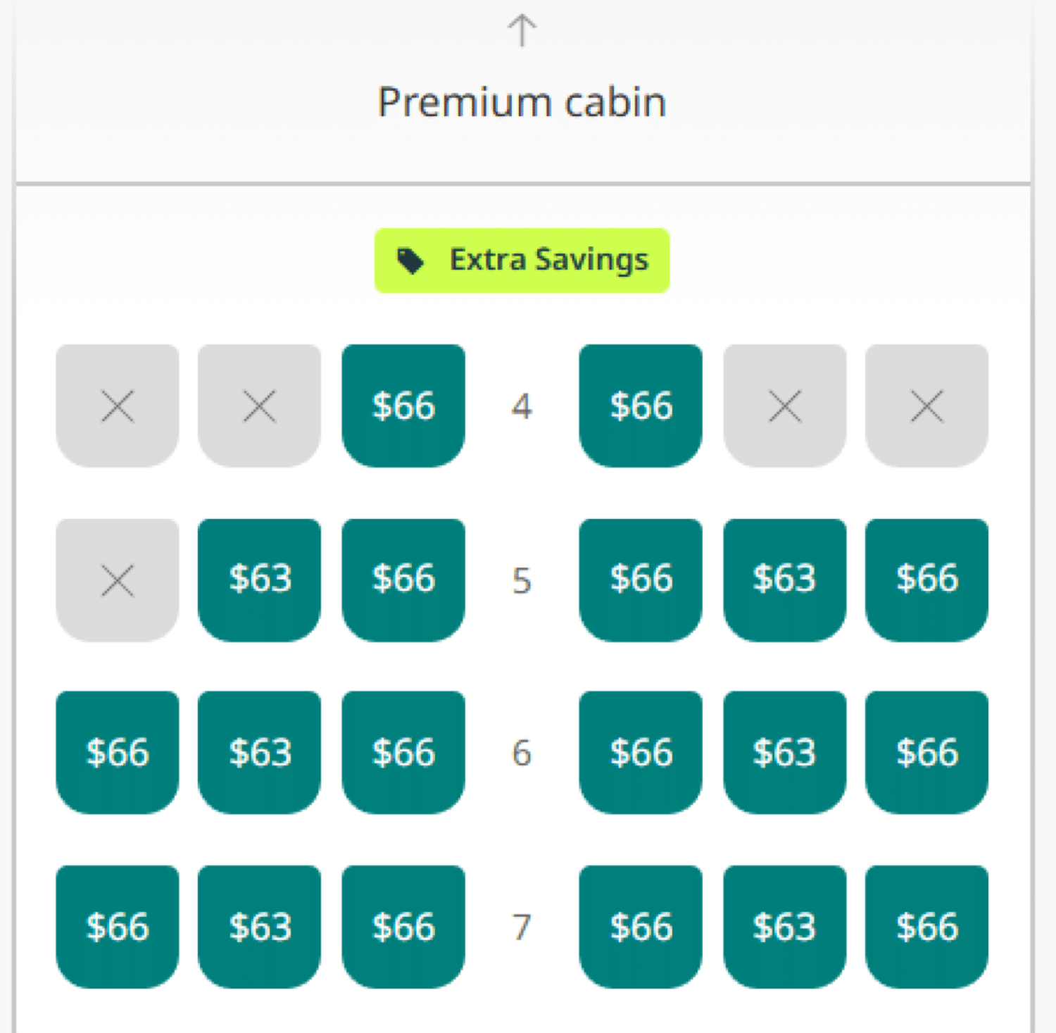1056x1033 pixels.
Task: Select far-right $66 seat in row 5
Action: click(x=926, y=580)
